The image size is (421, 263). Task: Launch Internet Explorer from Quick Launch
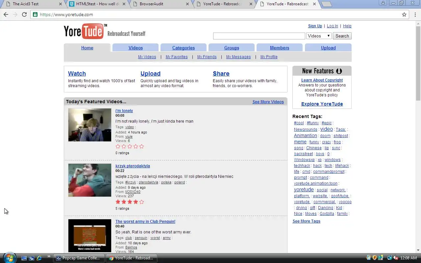pyautogui.click(x=39, y=258)
